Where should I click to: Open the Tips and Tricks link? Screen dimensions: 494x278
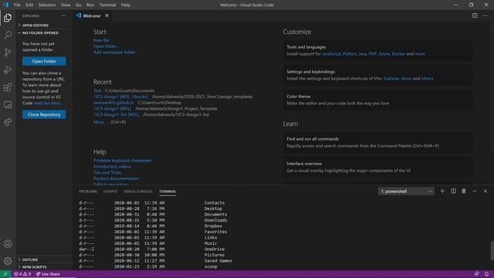[107, 172]
